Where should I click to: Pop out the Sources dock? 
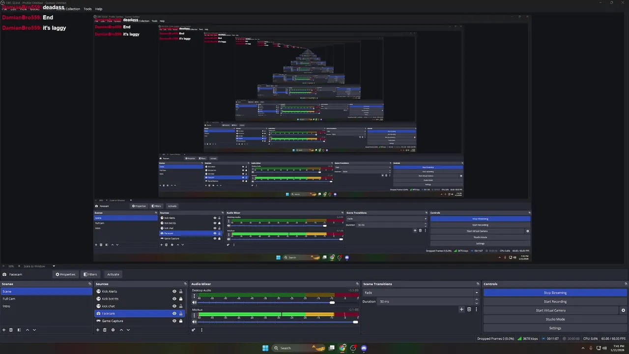[x=185, y=284]
